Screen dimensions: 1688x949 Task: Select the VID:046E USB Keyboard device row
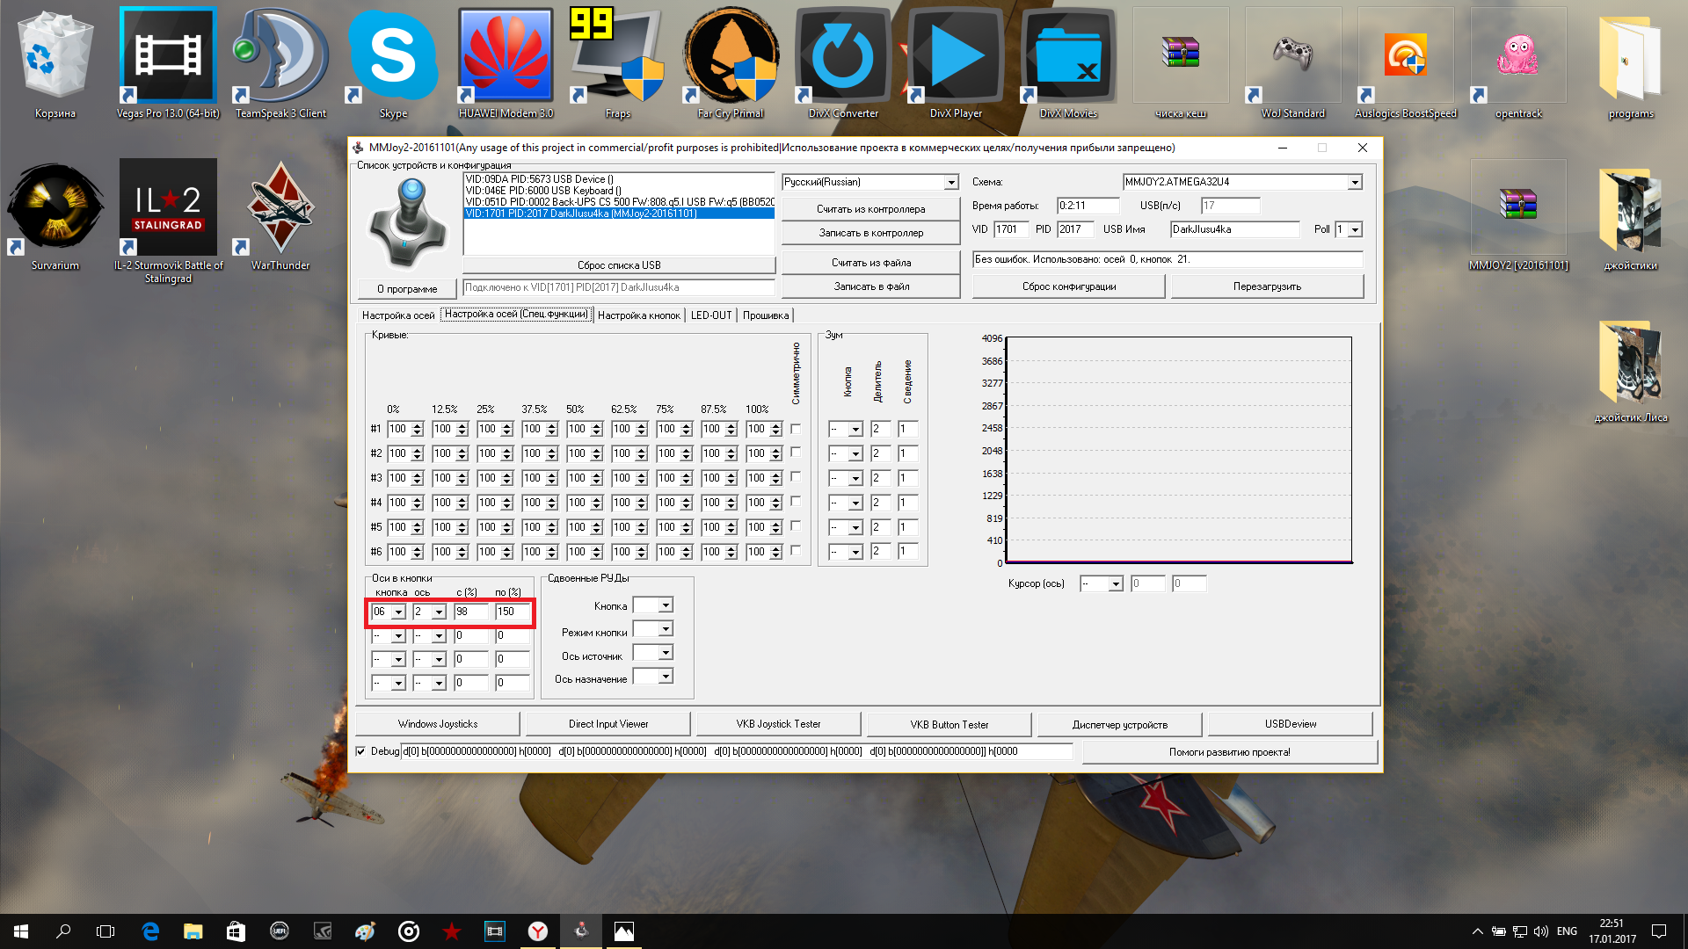click(619, 191)
